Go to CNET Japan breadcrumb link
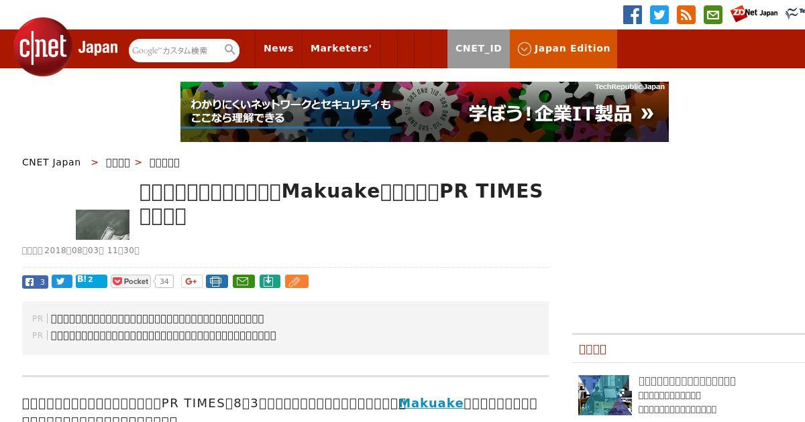Viewport: 805px width, 422px height. point(52,162)
